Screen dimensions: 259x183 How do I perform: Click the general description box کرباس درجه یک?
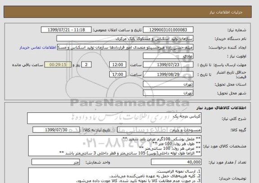point(114,118)
